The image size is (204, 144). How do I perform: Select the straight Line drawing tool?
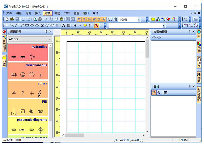point(7,25)
